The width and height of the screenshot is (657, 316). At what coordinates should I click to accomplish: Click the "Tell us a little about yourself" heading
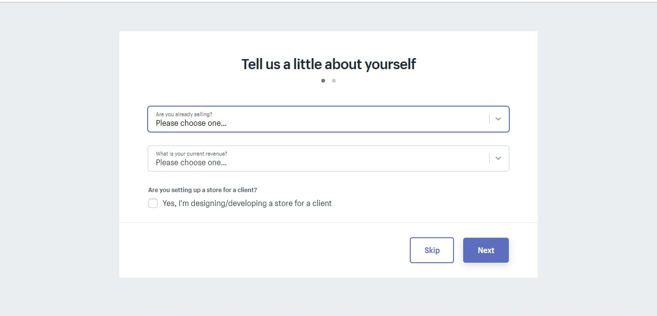pos(328,64)
